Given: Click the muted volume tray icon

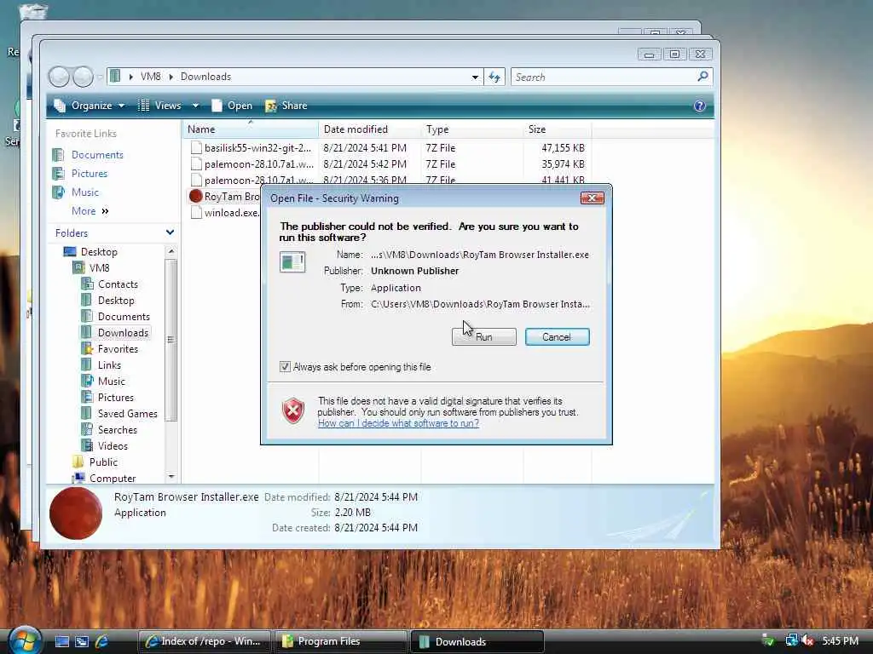Looking at the screenshot, I should [x=808, y=641].
